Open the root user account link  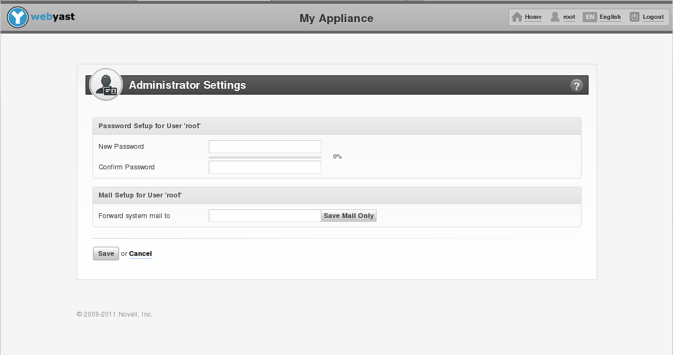(x=569, y=17)
